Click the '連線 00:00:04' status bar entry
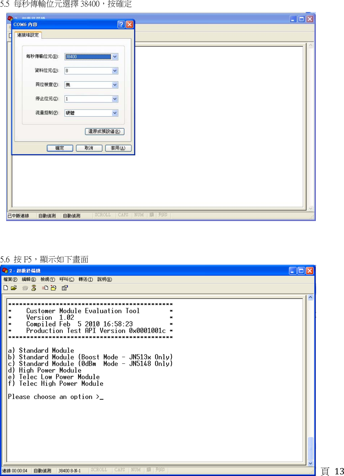Image resolution: width=344 pixels, height=476 pixels. tap(15, 470)
